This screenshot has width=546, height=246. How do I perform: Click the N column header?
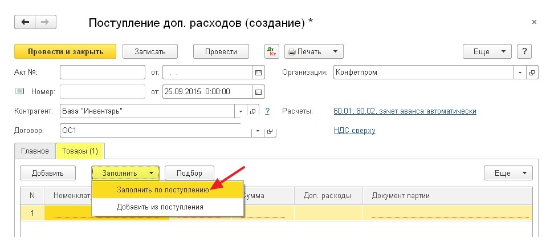pos(32,196)
